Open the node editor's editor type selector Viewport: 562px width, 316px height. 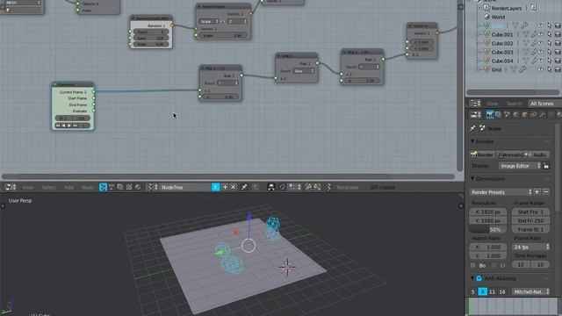pyautogui.click(x=11, y=187)
